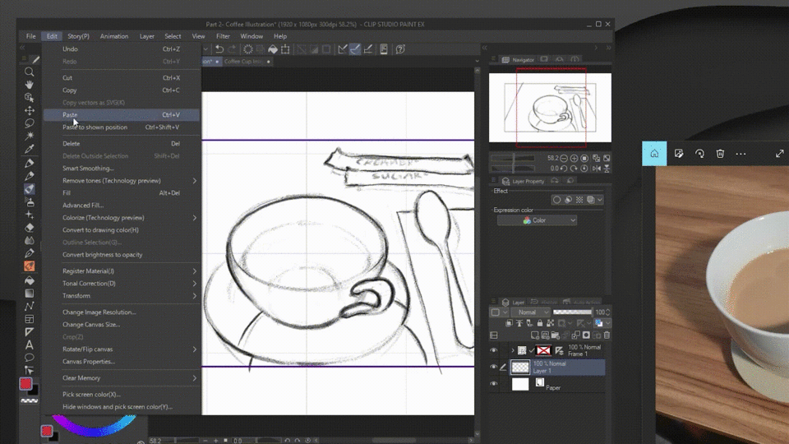Zoom in using Navigator plus icon

tap(574, 158)
